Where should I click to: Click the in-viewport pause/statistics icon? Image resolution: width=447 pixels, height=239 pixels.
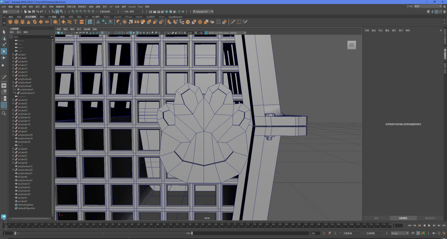352,45
